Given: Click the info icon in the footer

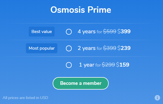Looking at the screenshot, I should pyautogui.click(x=157, y=98).
